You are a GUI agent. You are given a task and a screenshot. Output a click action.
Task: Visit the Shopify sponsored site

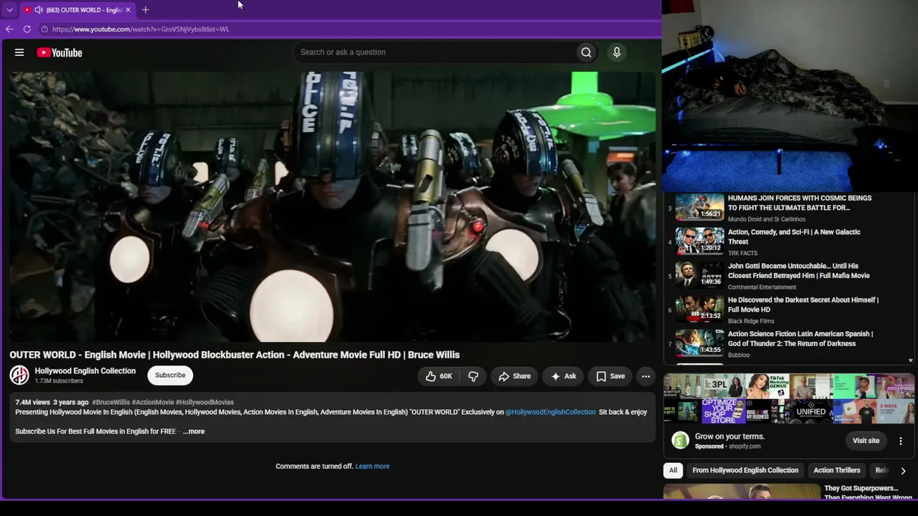click(x=866, y=441)
